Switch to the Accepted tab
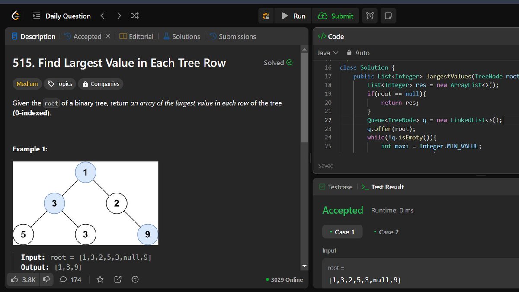The image size is (519, 292). coord(83,36)
